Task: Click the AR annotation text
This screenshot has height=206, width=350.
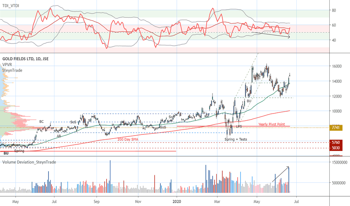Action: [x=59, y=136]
